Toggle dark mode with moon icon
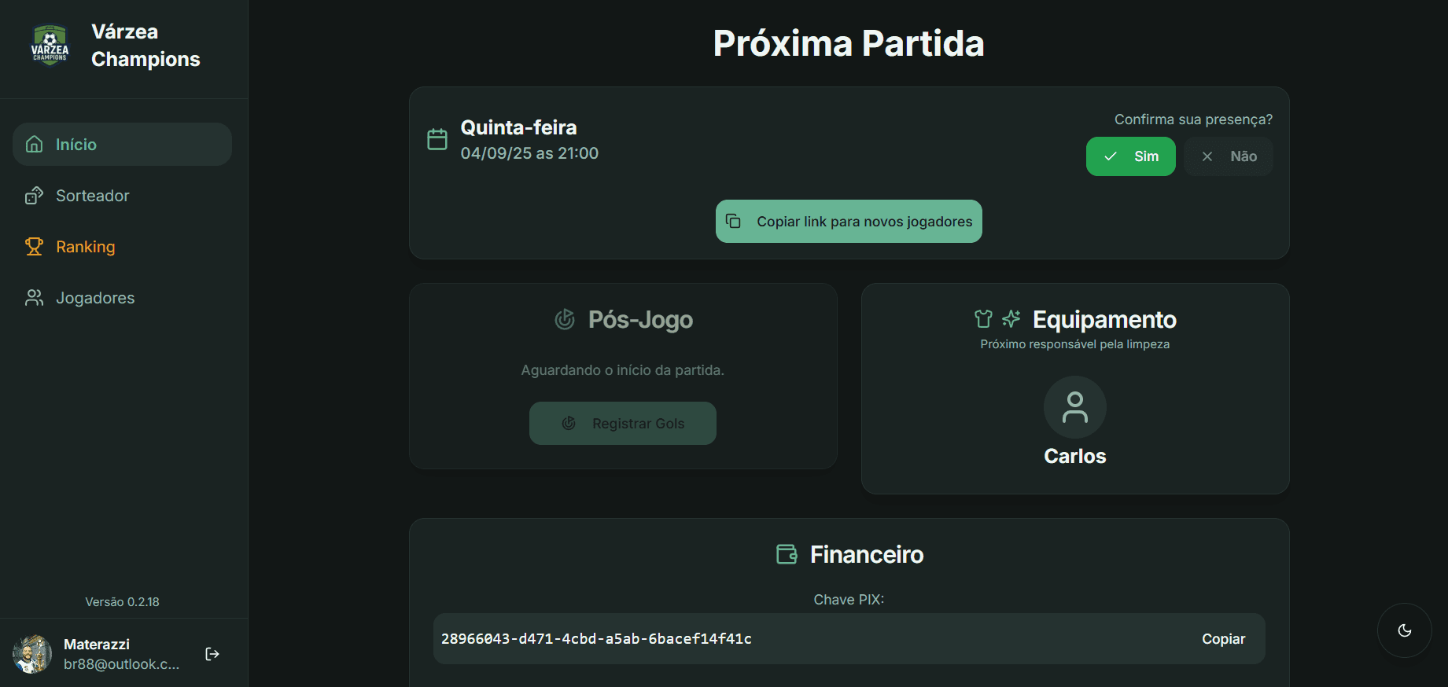The image size is (1448, 687). click(x=1405, y=630)
